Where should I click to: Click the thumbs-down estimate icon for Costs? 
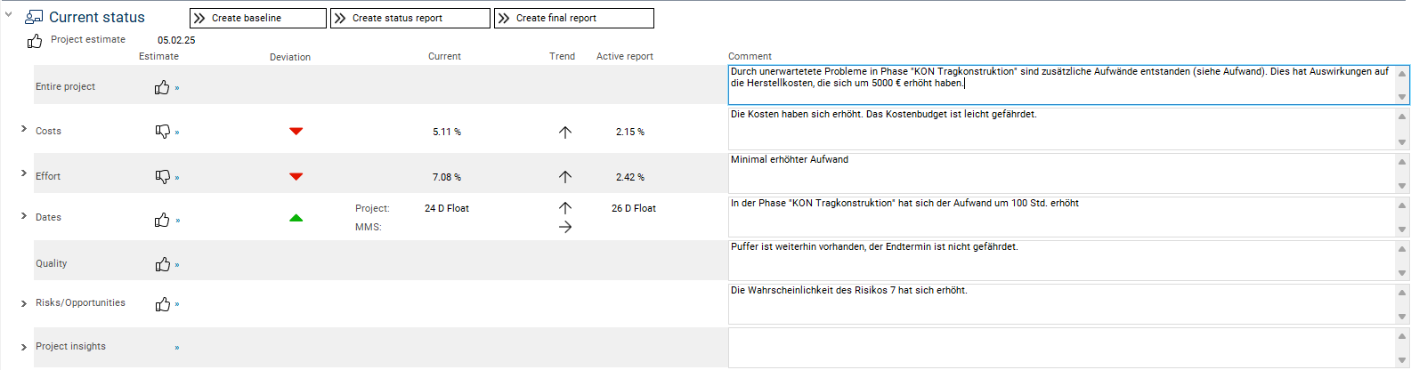point(162,131)
